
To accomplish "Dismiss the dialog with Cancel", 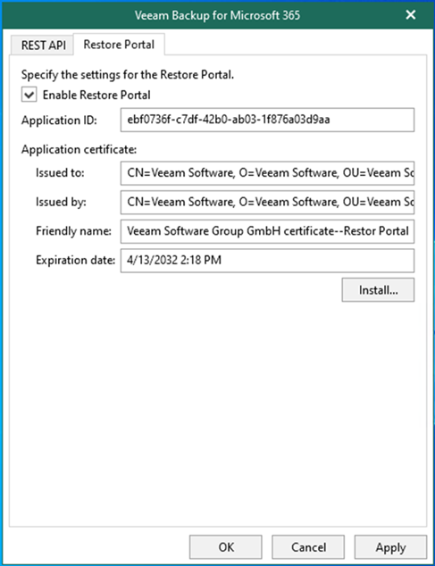I will pos(308,547).
